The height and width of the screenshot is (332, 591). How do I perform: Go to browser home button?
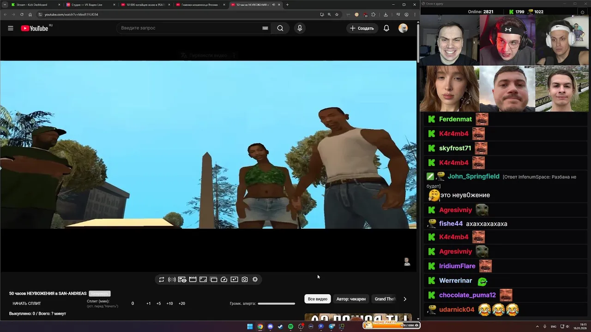click(30, 14)
